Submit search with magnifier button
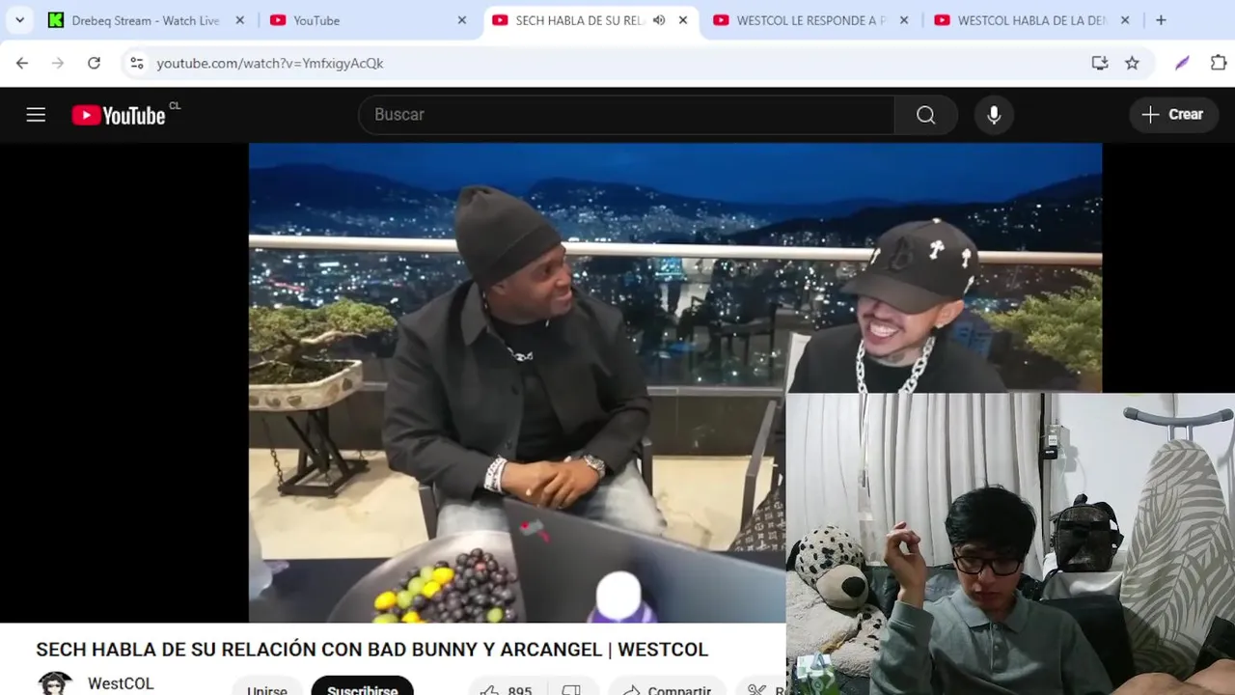1235x695 pixels. pyautogui.click(x=926, y=115)
